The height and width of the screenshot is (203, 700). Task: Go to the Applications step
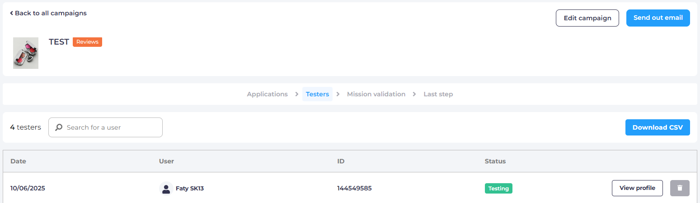point(267,94)
